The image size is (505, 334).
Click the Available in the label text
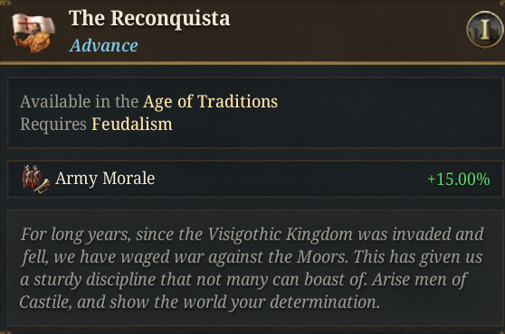coord(80,102)
